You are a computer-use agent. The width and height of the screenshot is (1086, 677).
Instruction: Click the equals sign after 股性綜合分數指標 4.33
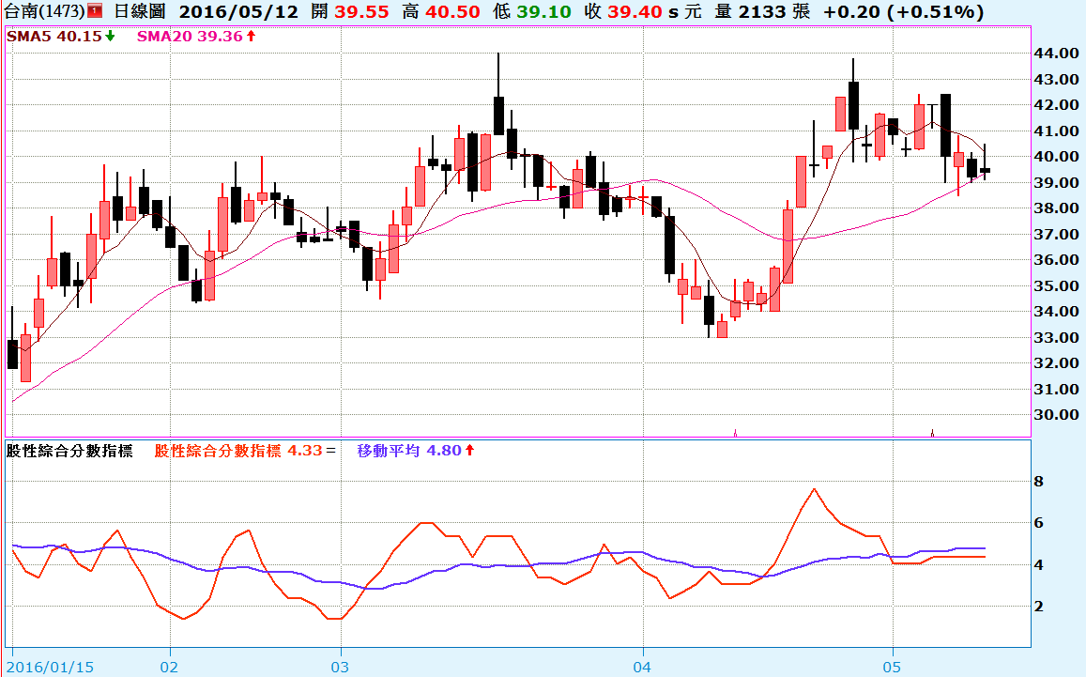(x=330, y=451)
